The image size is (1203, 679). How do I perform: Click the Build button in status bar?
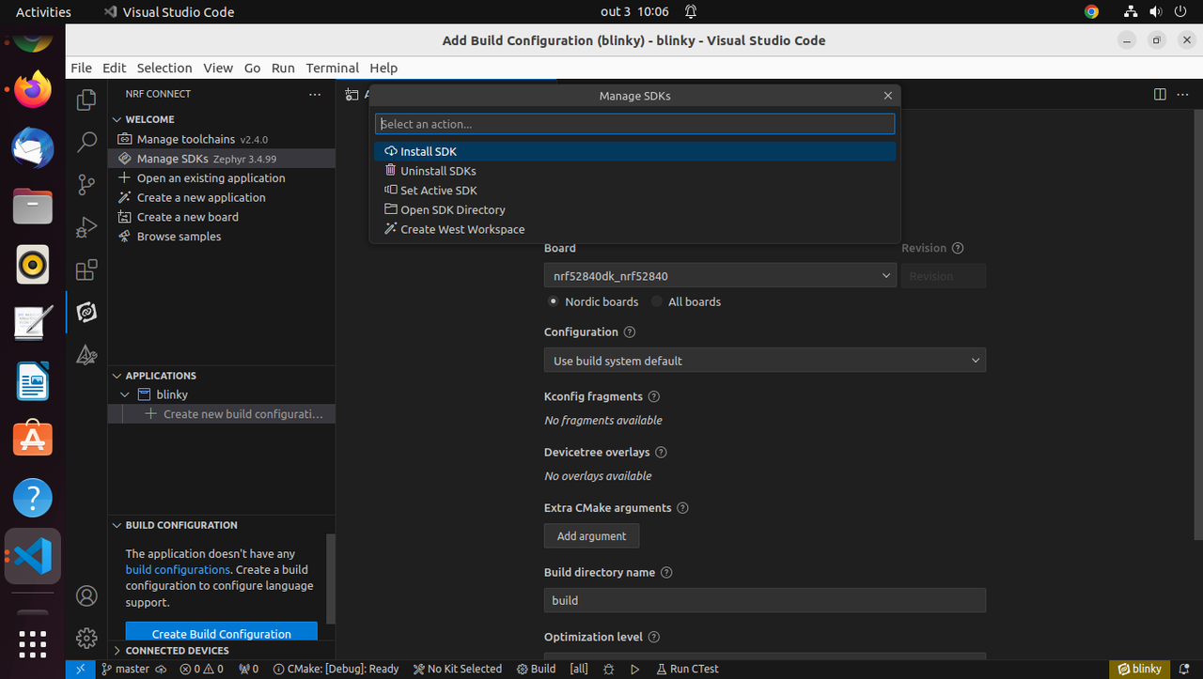tap(537, 669)
